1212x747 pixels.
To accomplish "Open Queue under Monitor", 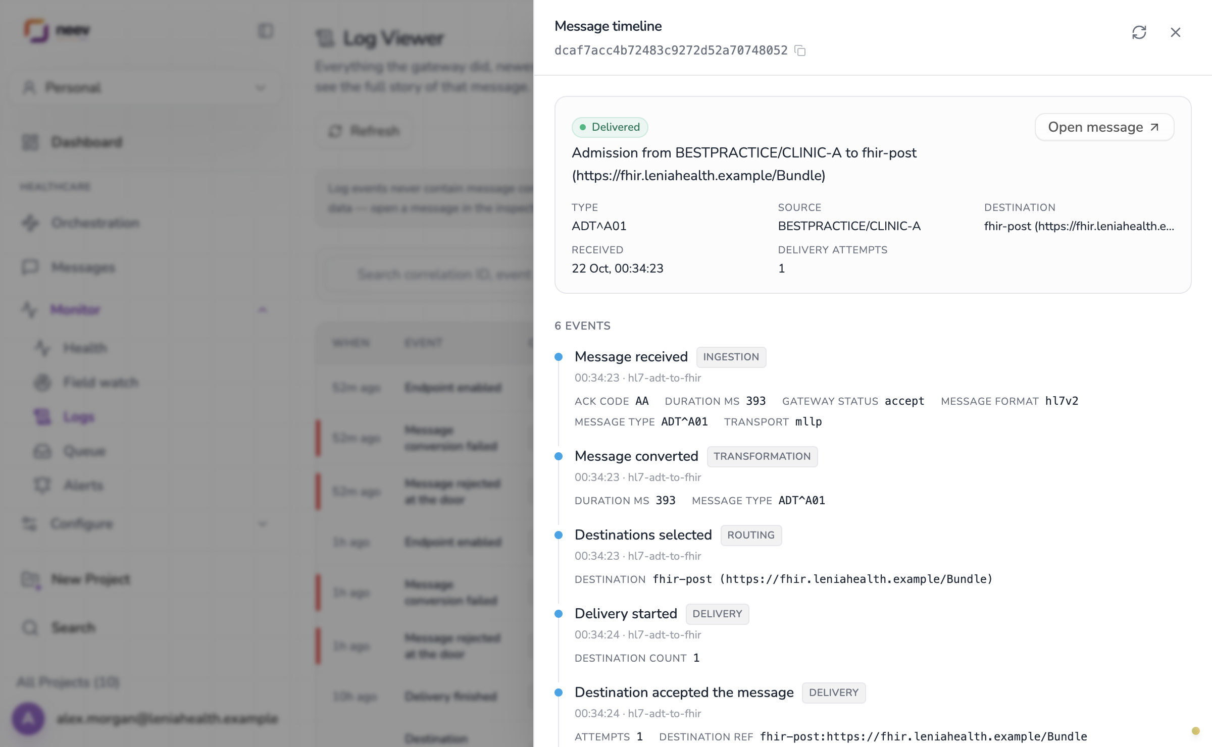I will pos(84,451).
